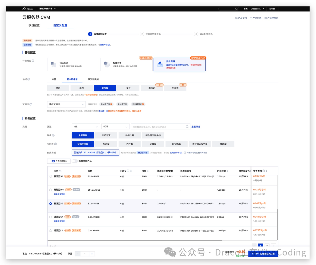Click the info icon next to 可用区
The height and width of the screenshot is (265, 316).
(x=31, y=104)
